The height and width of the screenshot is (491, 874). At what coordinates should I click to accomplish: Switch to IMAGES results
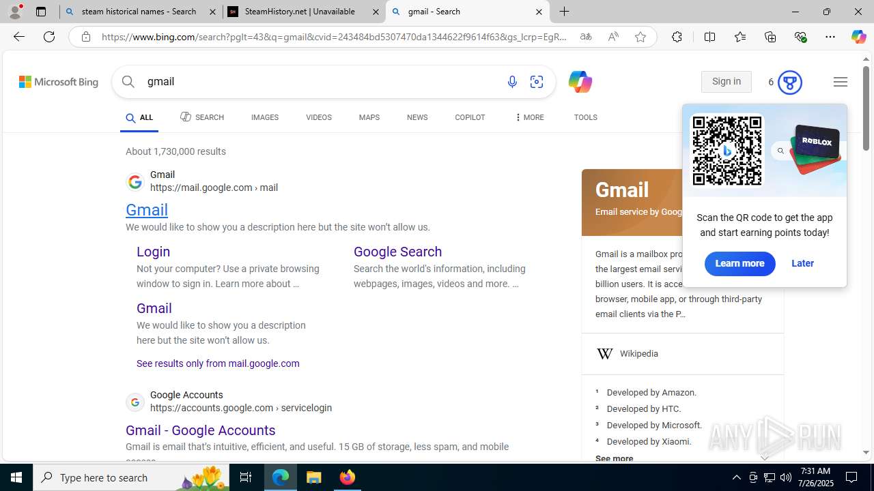(265, 118)
